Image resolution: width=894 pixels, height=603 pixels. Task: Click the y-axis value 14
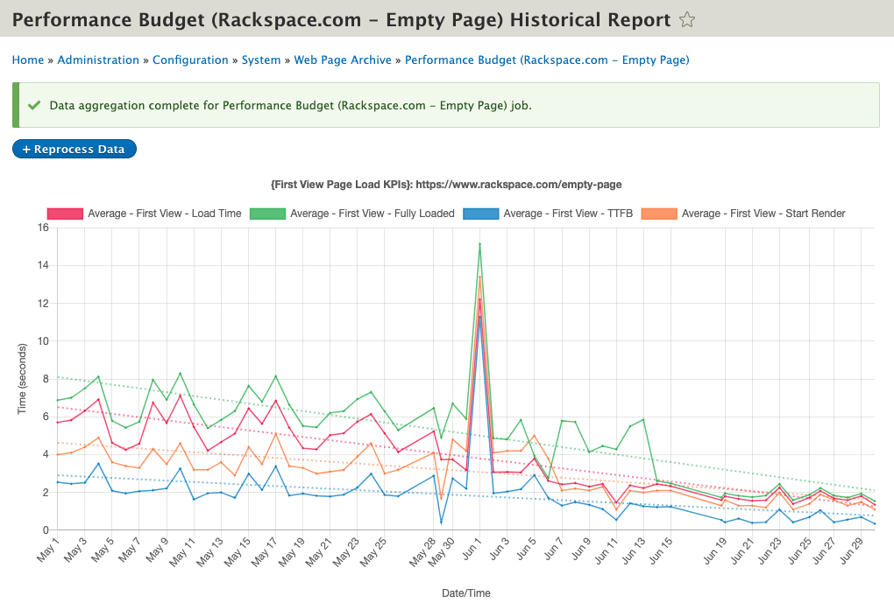[x=43, y=265]
